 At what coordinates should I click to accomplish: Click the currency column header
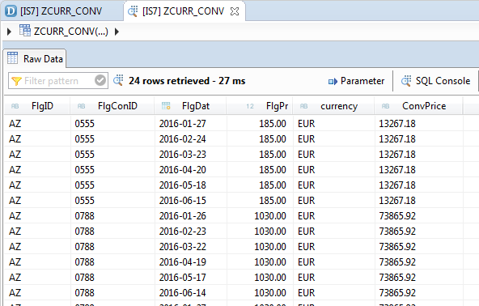point(333,106)
